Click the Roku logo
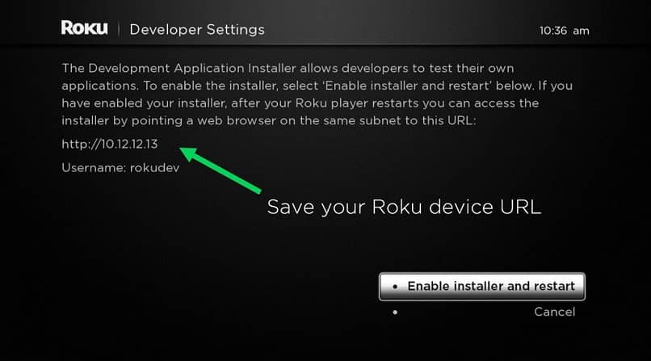651x361 pixels. coord(84,28)
